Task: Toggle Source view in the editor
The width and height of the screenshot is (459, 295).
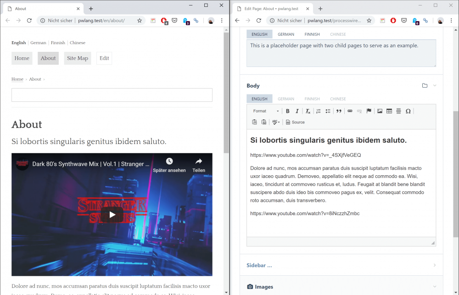Action: [295, 122]
